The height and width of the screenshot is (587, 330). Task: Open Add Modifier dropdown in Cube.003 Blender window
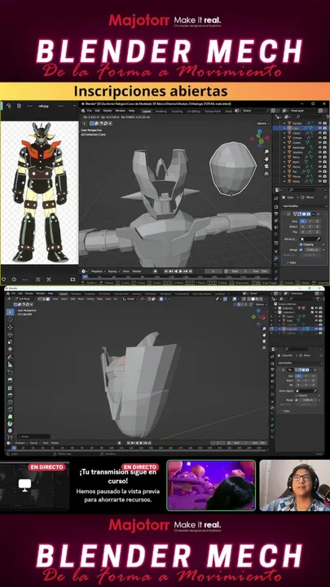(x=300, y=363)
